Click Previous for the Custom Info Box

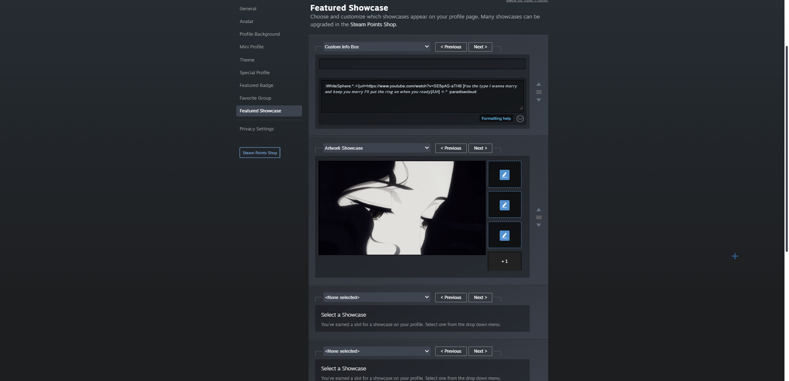(x=451, y=47)
